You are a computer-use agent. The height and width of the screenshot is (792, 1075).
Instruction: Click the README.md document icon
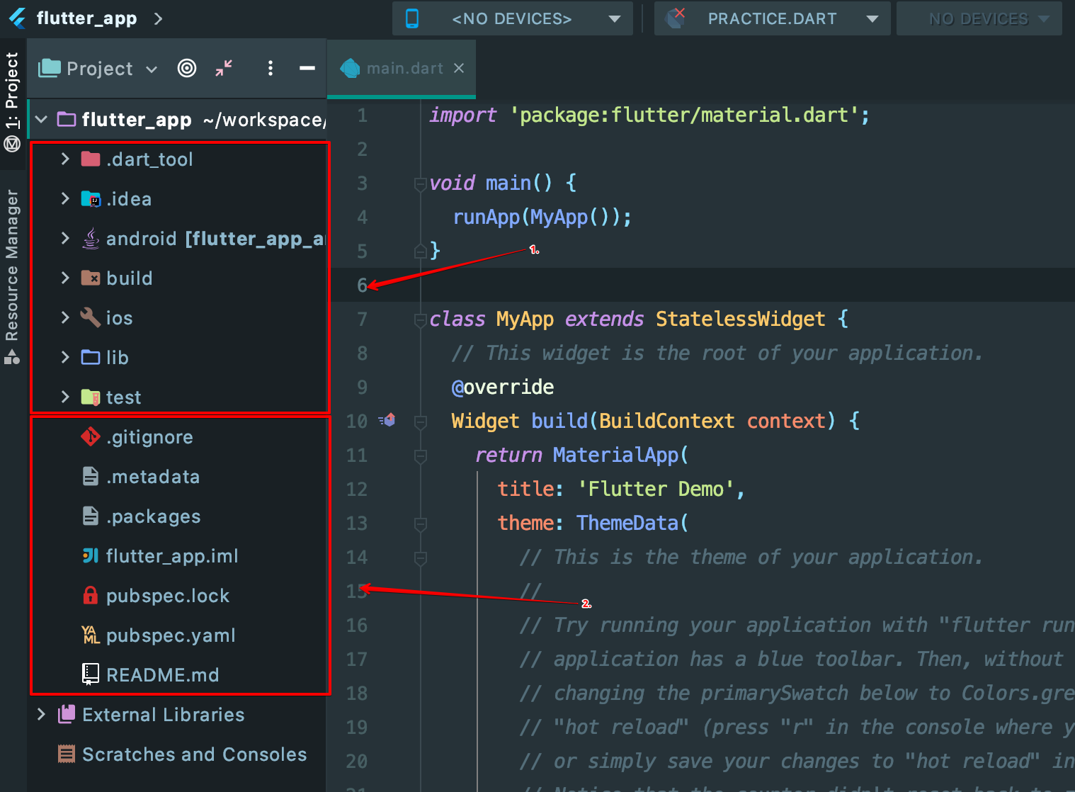[x=91, y=674]
